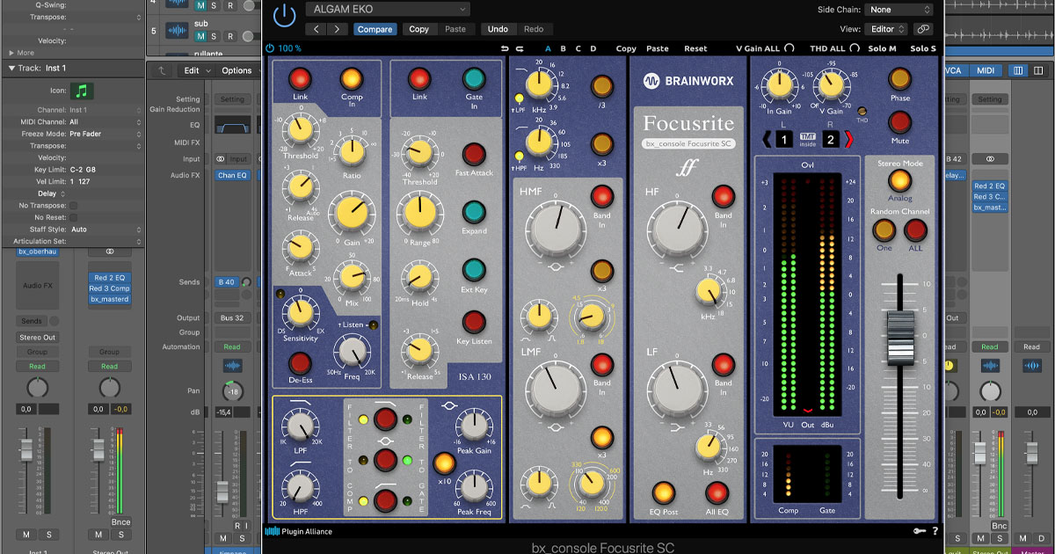
Task: Toggle the De-Ess button
Action: pyautogui.click(x=301, y=363)
